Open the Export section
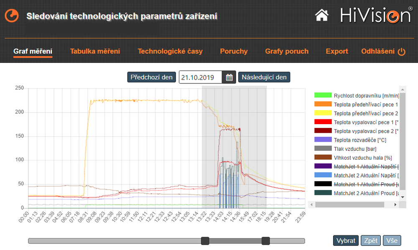 click(x=336, y=51)
